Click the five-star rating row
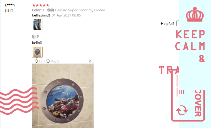 click(x=41, y=5)
